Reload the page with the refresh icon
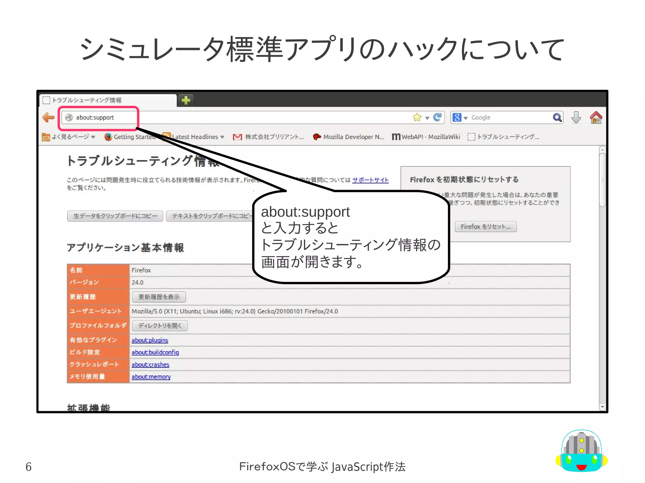Image resolution: width=645 pixels, height=483 pixels. tap(437, 117)
